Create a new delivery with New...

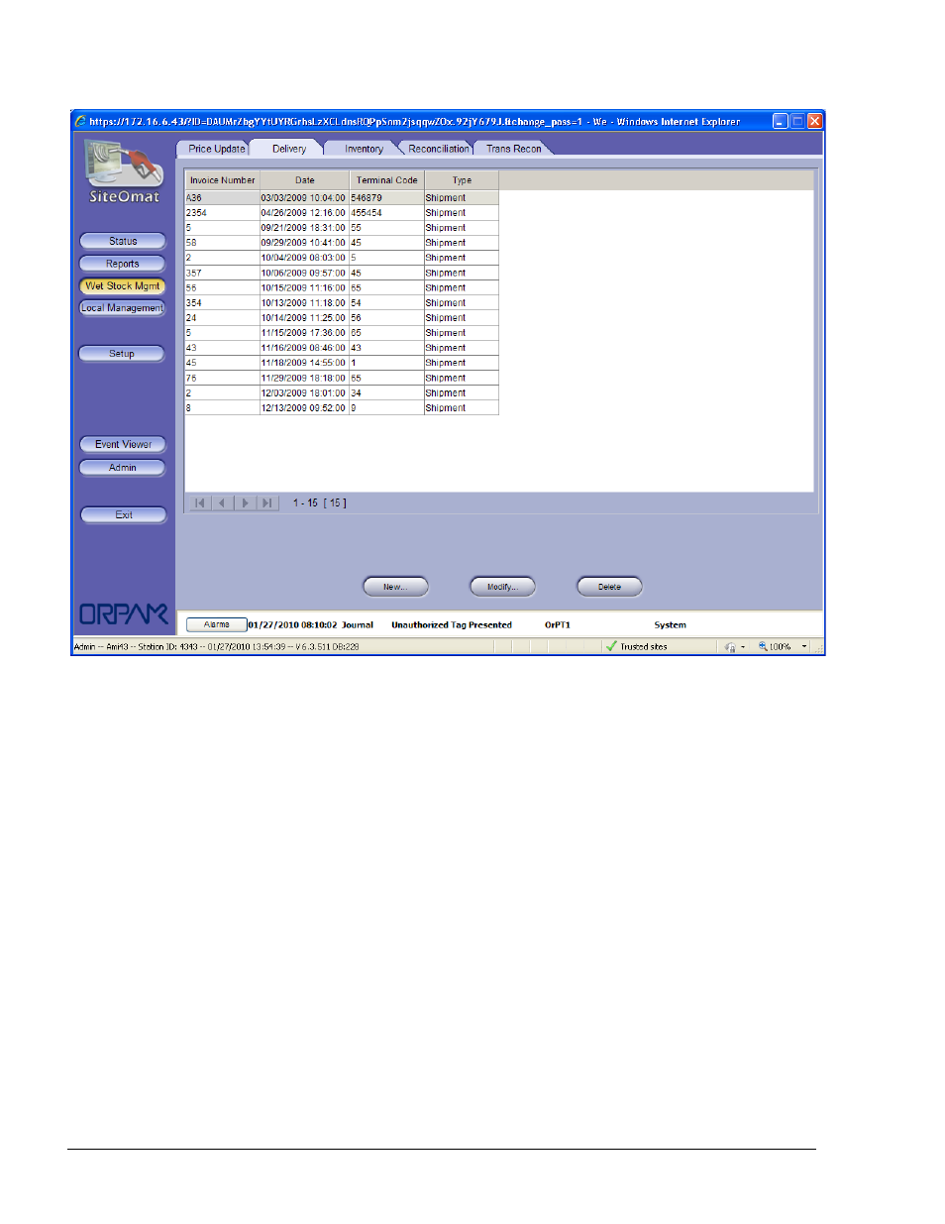pos(395,587)
